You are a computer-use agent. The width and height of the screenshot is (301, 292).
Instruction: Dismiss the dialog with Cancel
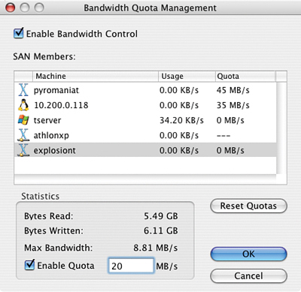248,276
